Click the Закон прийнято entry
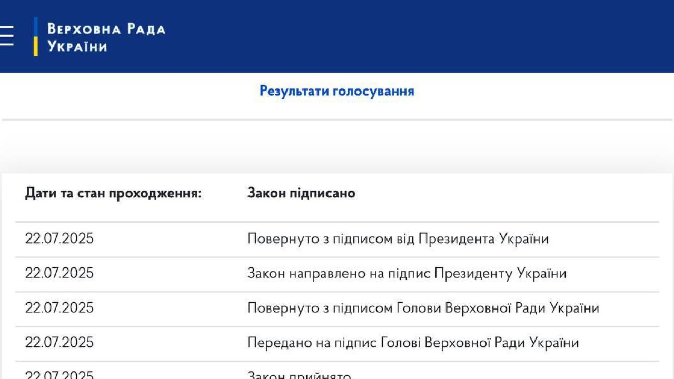Viewport: 674px width, 379px height. coord(299,375)
